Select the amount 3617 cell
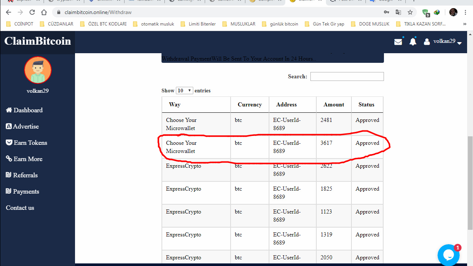Viewport: 473px width, 266px height. tap(334, 147)
